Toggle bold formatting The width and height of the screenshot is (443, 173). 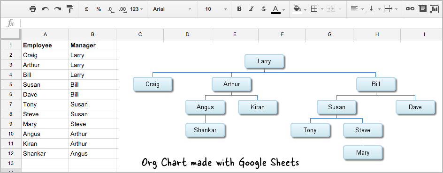(239, 9)
